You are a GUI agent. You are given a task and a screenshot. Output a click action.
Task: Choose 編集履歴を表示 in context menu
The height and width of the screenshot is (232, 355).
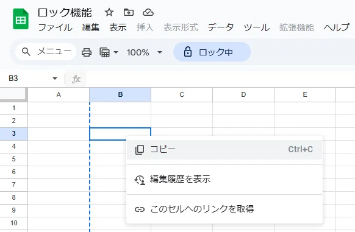click(x=224, y=180)
